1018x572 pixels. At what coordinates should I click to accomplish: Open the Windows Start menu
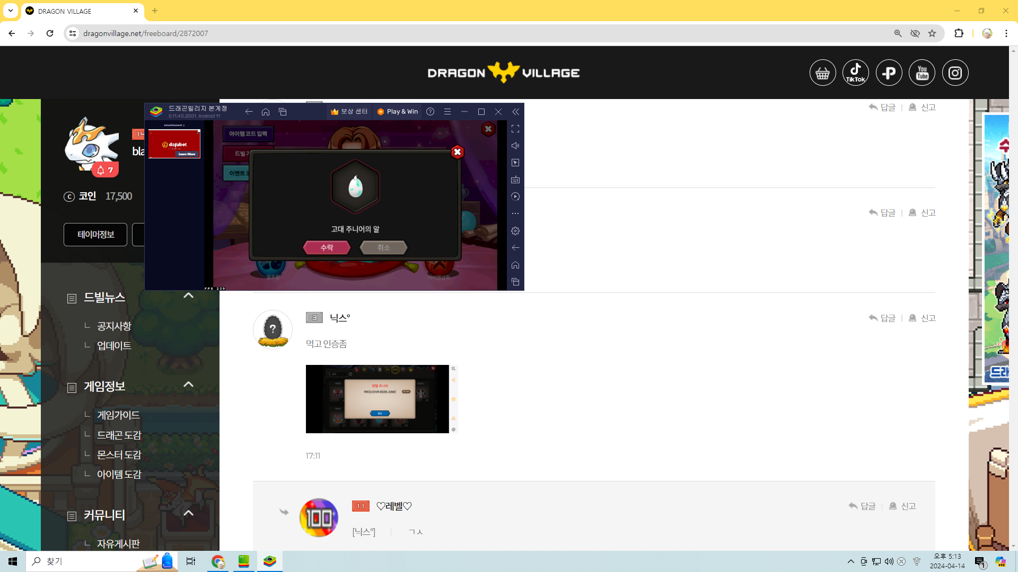pos(13,561)
